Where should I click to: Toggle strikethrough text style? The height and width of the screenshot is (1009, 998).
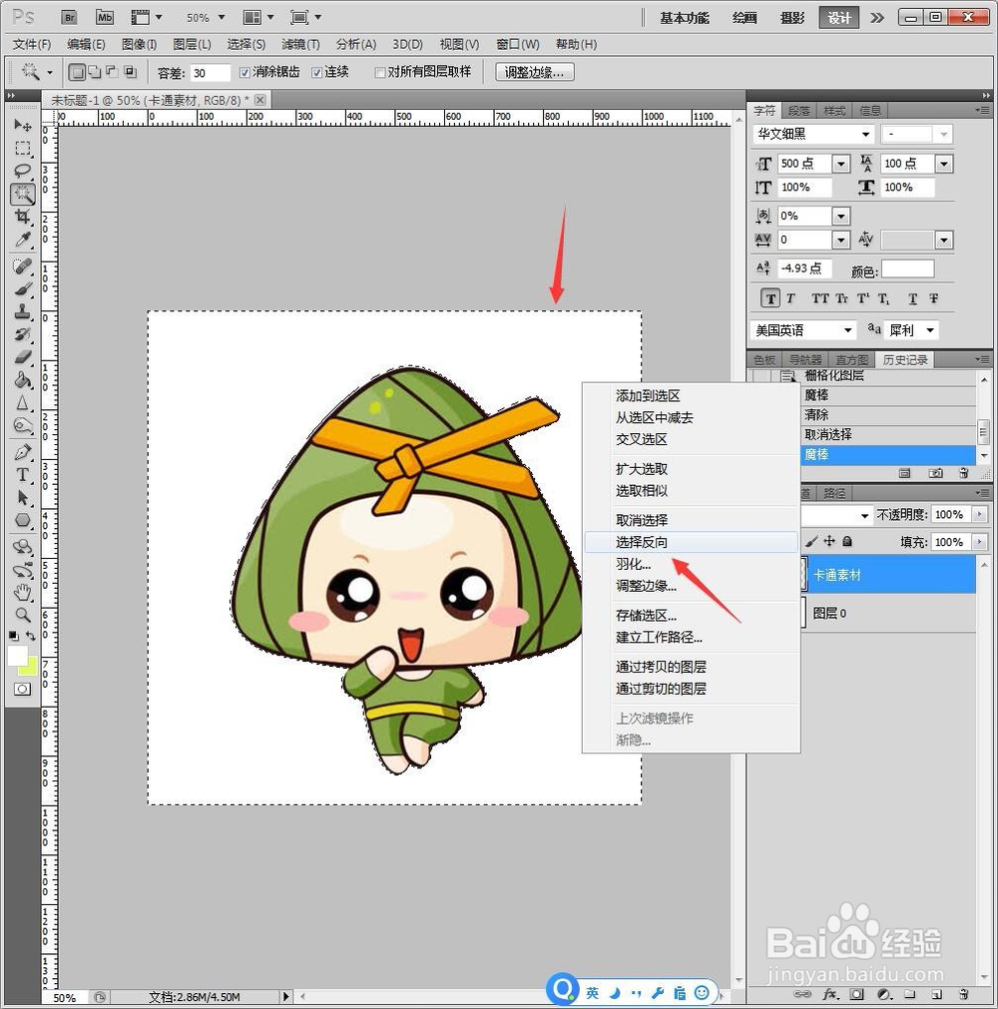[934, 298]
